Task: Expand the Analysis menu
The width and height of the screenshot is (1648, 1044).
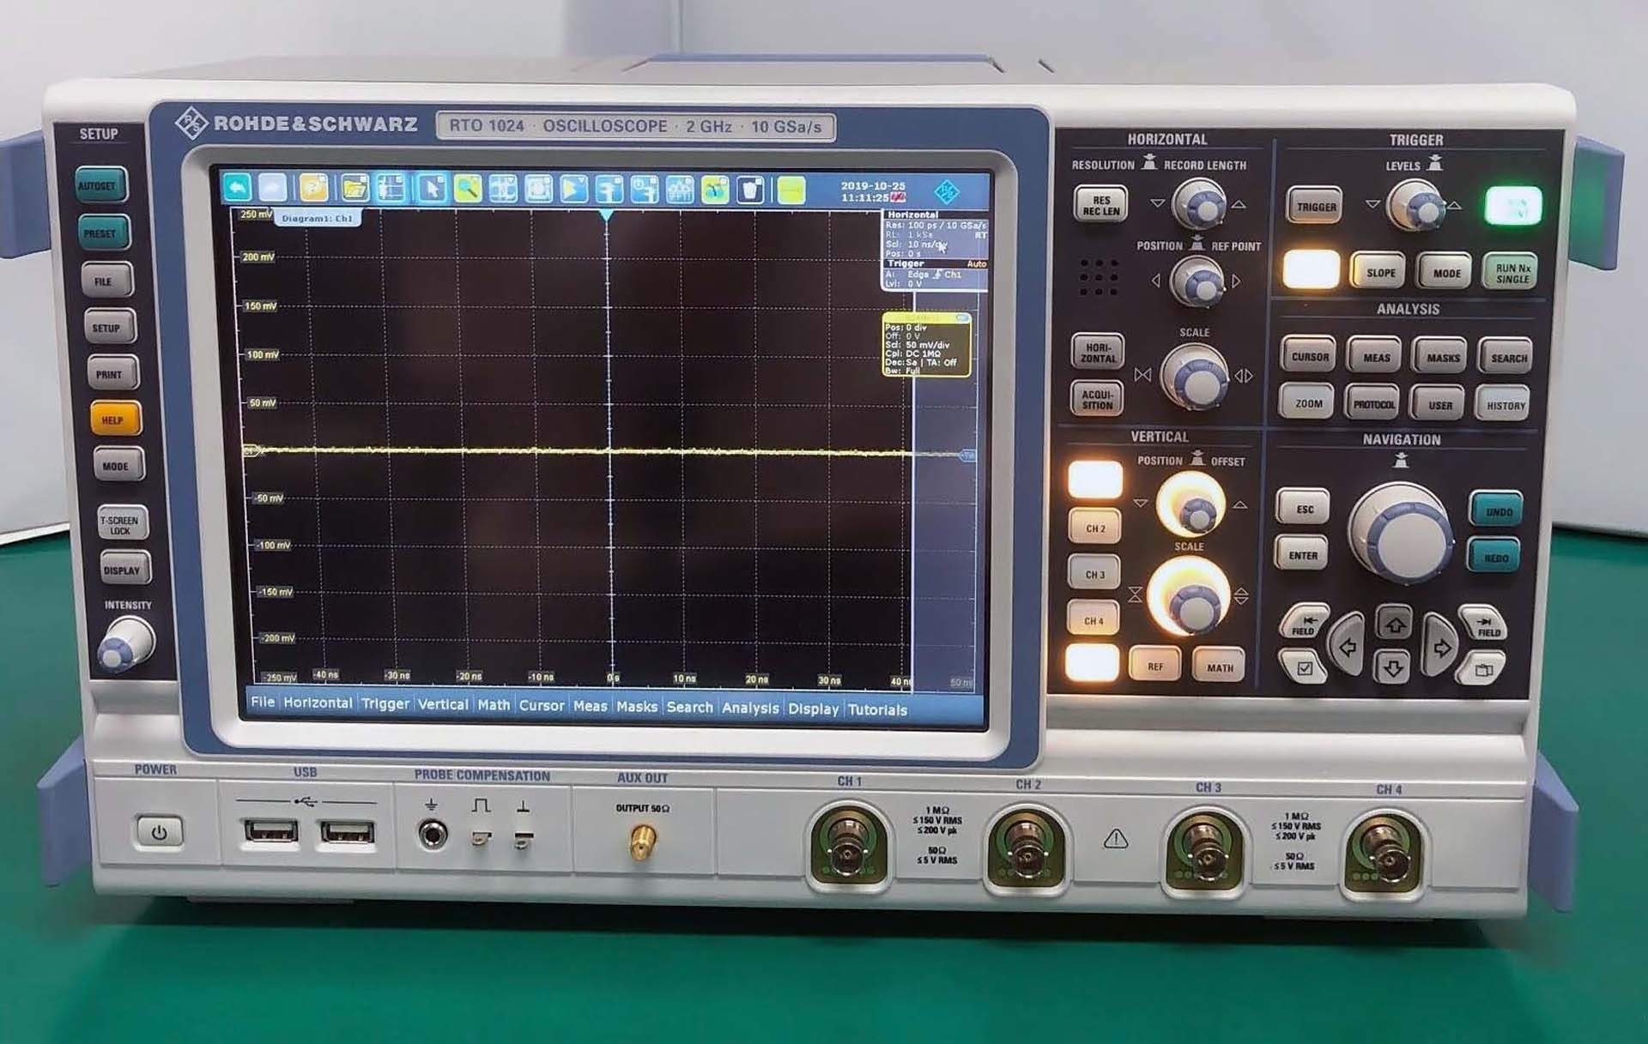Action: click(x=750, y=709)
